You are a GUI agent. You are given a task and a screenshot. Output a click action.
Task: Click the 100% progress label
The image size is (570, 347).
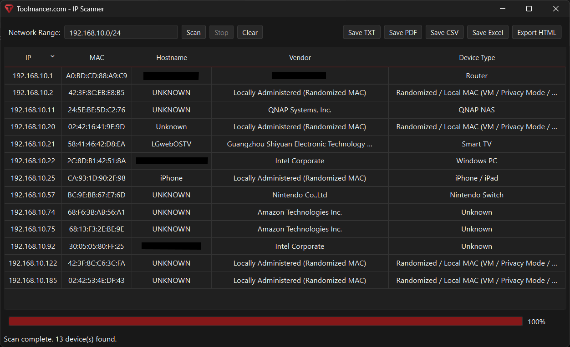(x=536, y=322)
